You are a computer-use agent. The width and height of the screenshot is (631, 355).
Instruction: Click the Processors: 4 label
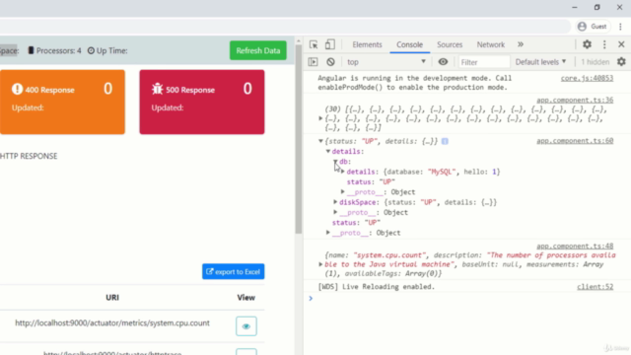[x=58, y=50]
